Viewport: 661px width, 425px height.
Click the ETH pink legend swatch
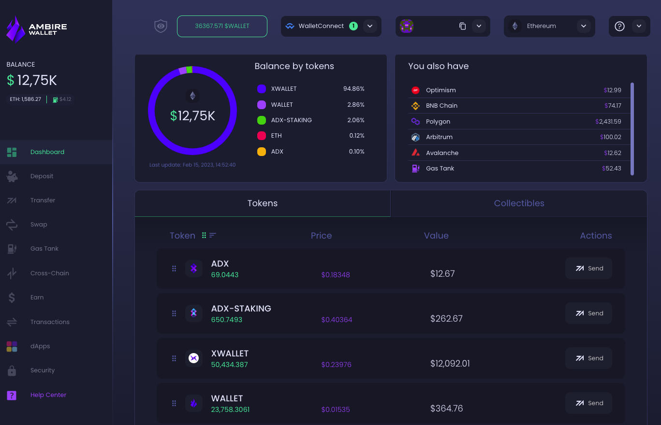click(x=262, y=136)
